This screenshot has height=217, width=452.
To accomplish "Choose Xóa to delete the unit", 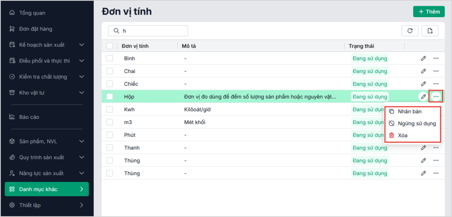I will click(x=402, y=135).
